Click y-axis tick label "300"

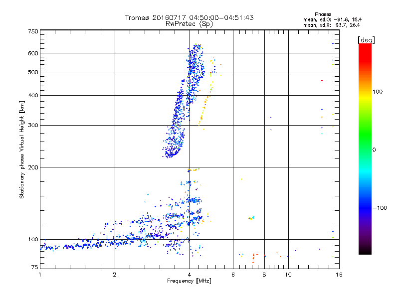[x=33, y=126]
